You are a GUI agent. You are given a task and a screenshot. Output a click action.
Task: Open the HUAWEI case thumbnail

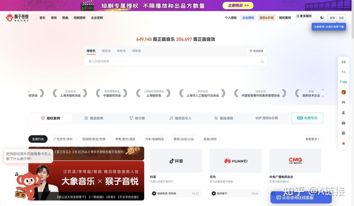point(236,161)
